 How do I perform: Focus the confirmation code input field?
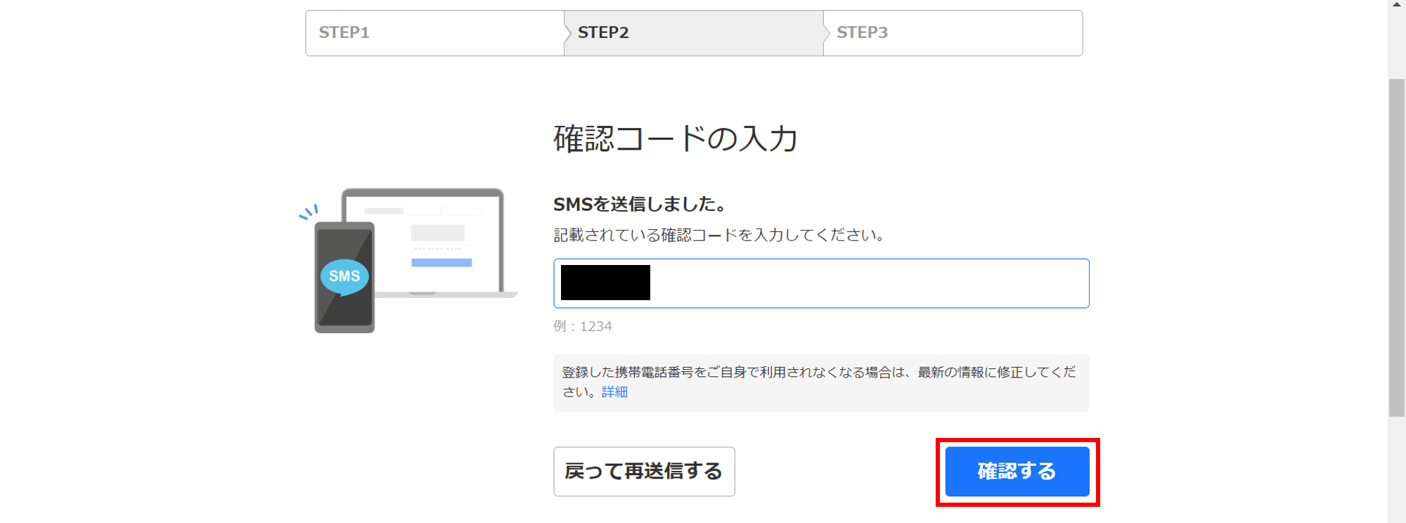(821, 283)
